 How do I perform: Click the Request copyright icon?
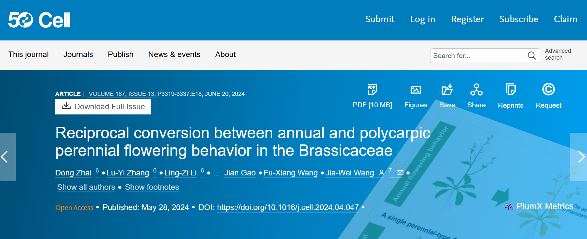click(x=548, y=89)
